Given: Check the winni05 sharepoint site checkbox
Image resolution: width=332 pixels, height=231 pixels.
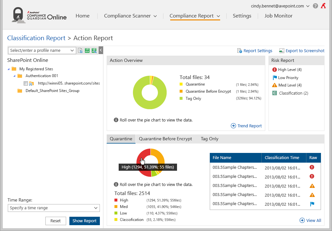Looking at the screenshot, I should (x=26, y=83).
